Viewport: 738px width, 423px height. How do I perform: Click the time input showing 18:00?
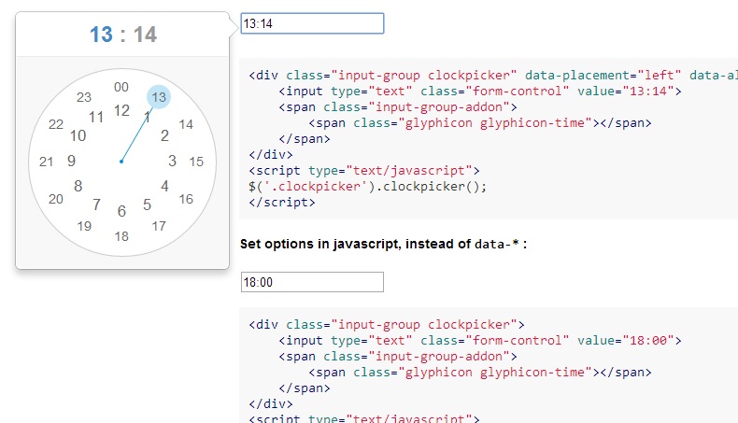click(x=312, y=282)
